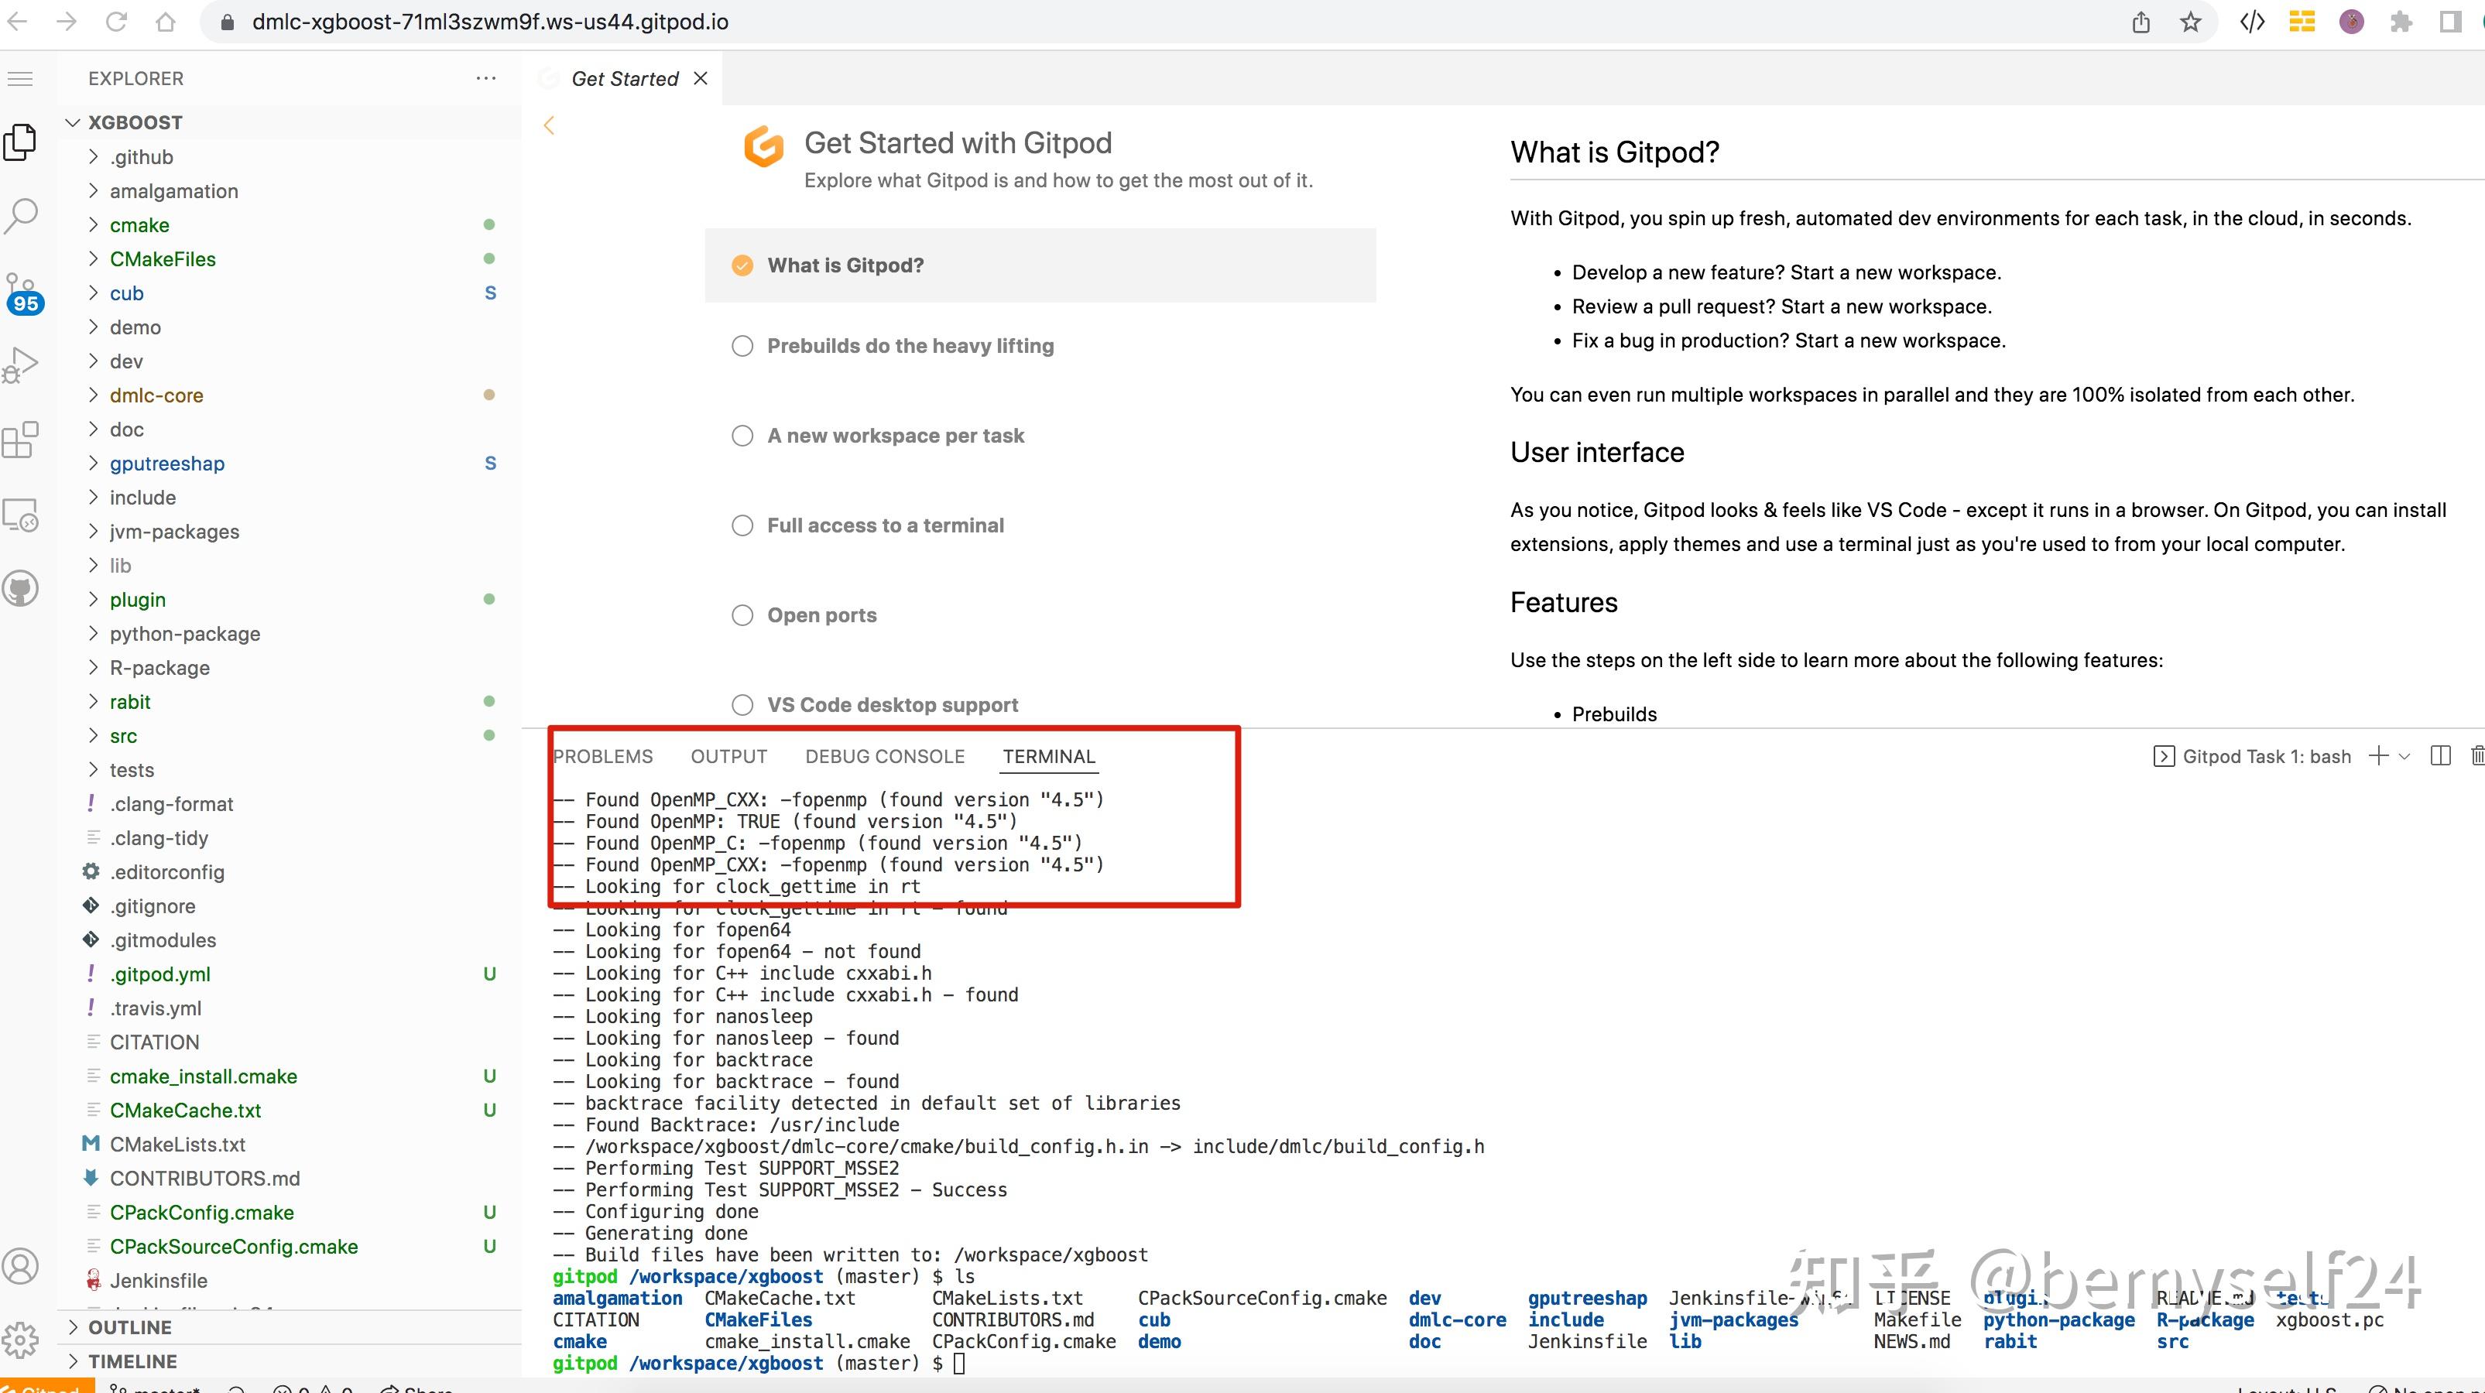Click the Manage gear icon
Image resolution: width=2485 pixels, height=1393 pixels.
tap(21, 1338)
